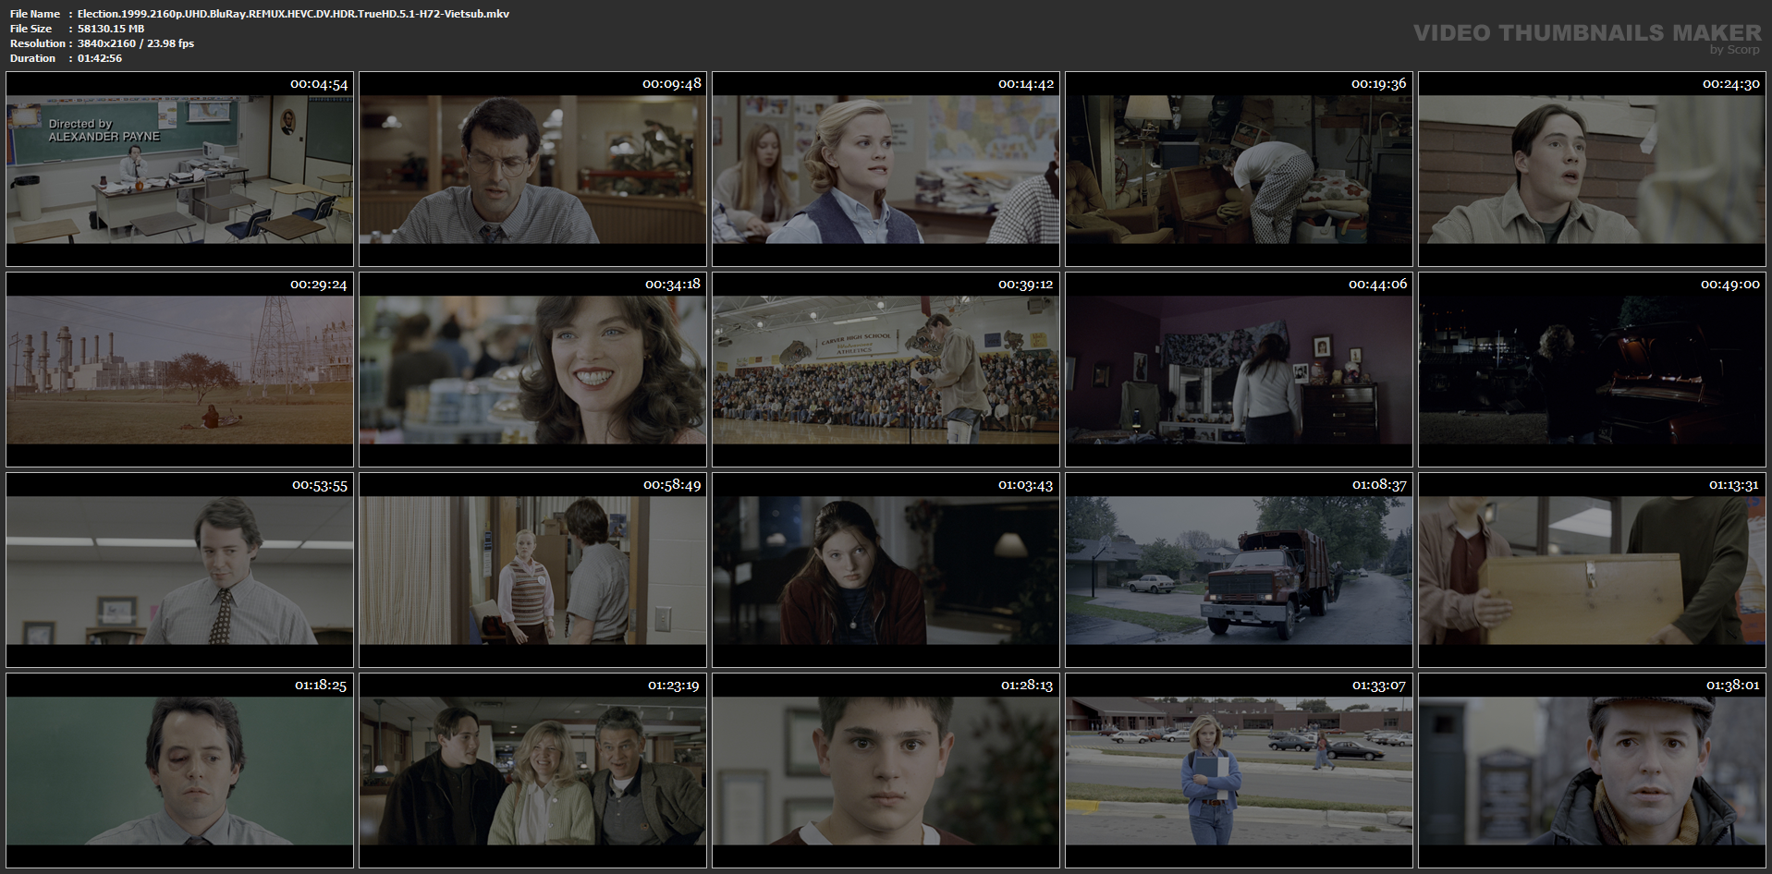
Task: Select the thumbnail at 00:14:42
Action: (x=886, y=169)
